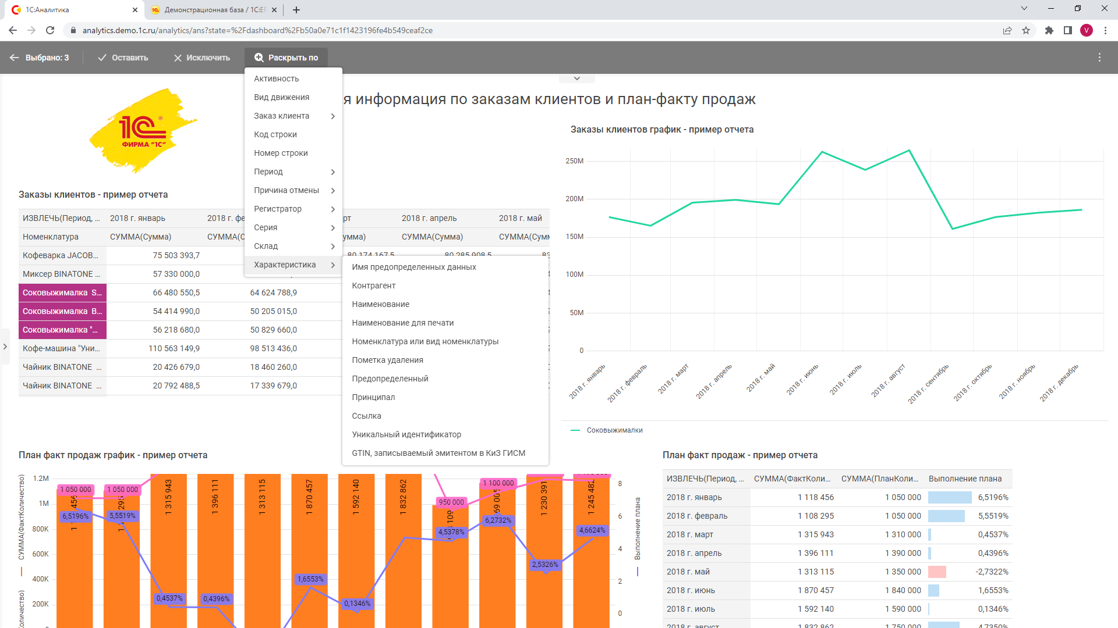Screen dimensions: 1118x628
Task: Toggle Соковыжималки legend item in chart
Action: coord(607,430)
